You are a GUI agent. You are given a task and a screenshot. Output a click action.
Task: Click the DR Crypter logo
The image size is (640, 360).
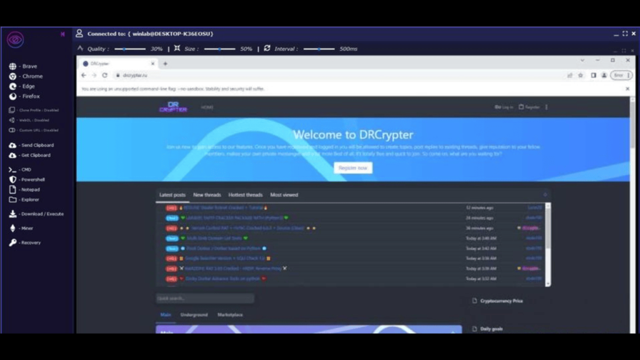(173, 107)
